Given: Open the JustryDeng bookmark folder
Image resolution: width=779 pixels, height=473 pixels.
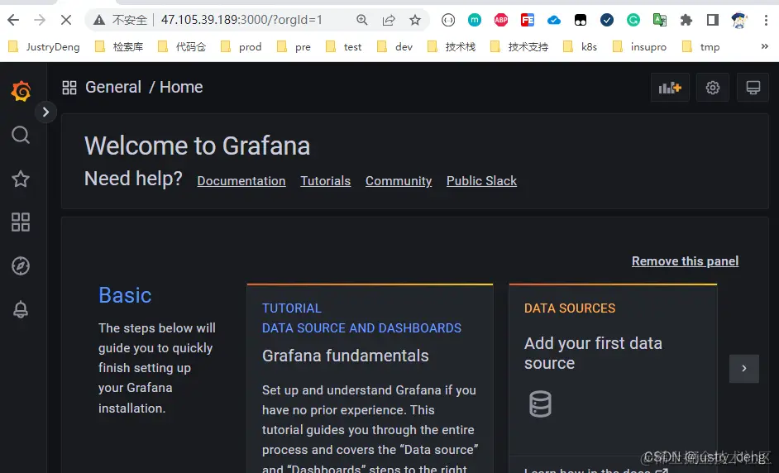Looking at the screenshot, I should [44, 46].
